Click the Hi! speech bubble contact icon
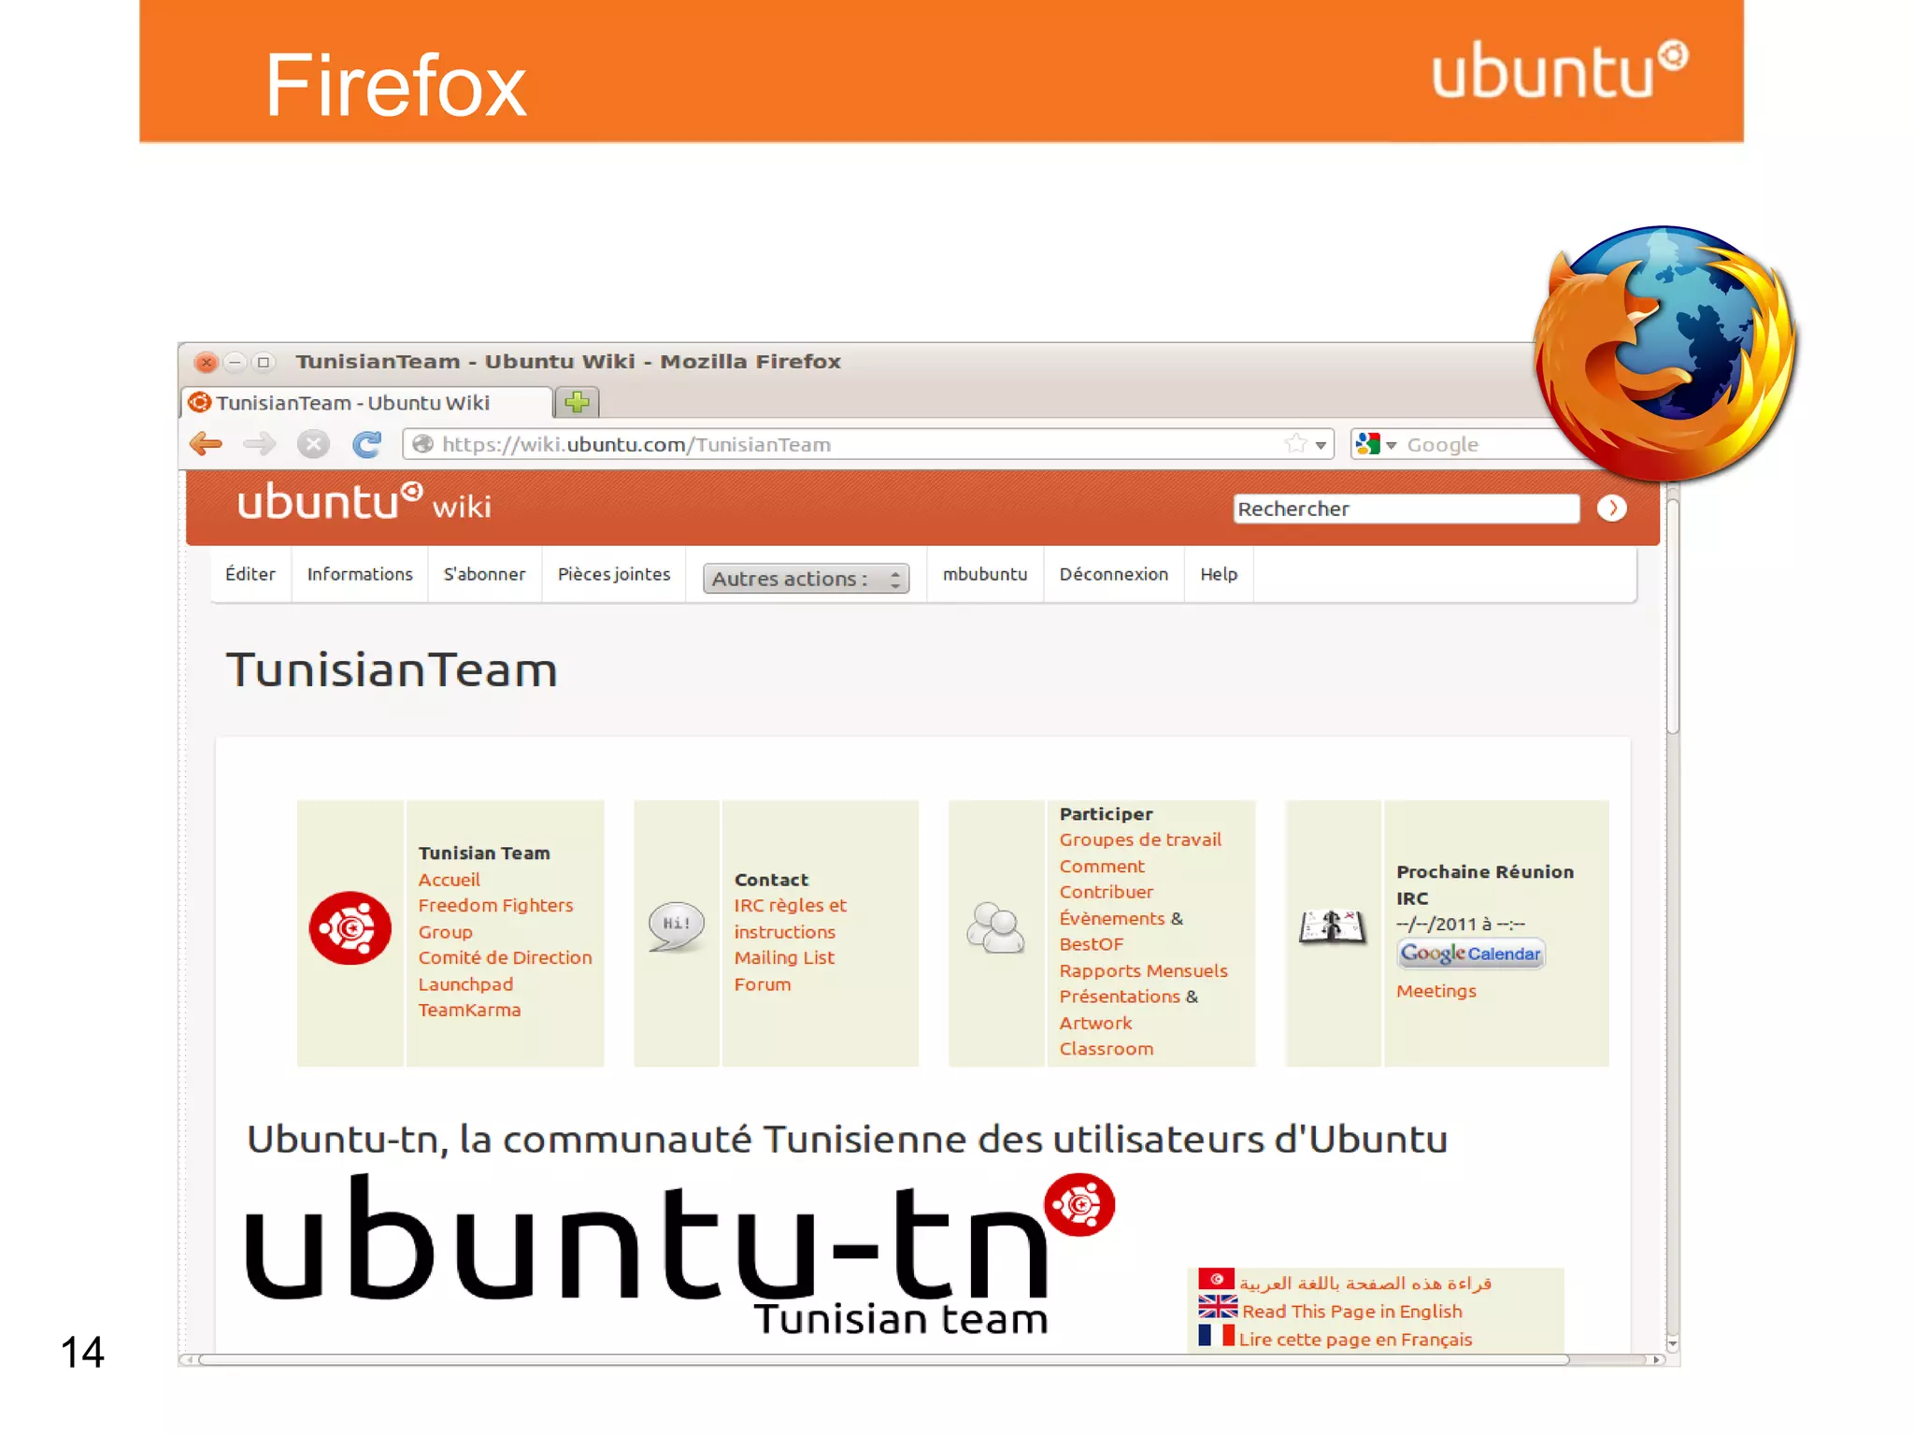 (x=677, y=926)
